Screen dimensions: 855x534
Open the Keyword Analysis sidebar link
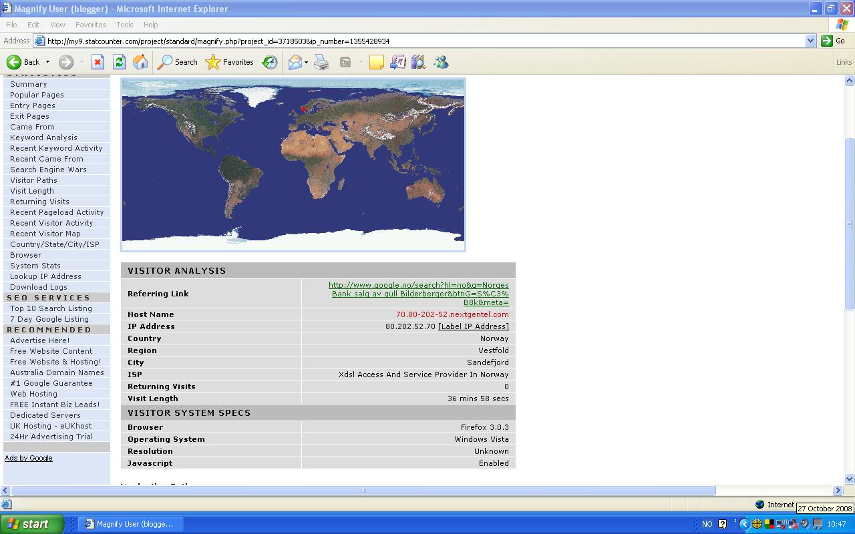click(43, 138)
